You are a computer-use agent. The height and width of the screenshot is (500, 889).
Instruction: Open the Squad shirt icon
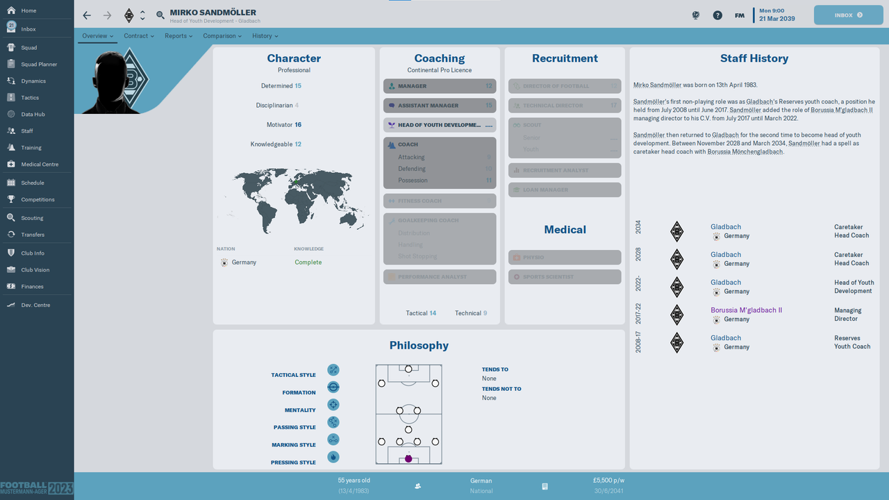click(11, 48)
